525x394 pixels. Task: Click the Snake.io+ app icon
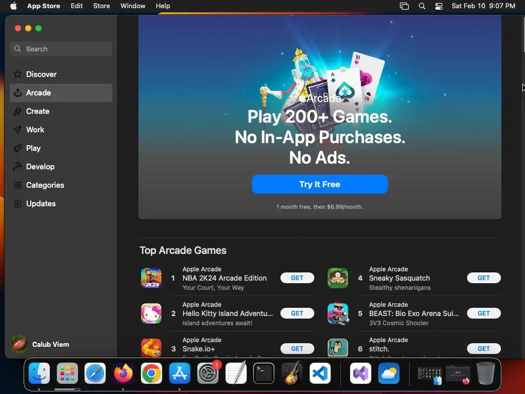(x=151, y=348)
